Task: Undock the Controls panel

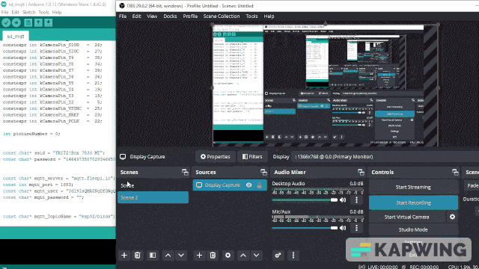Action: tap(455, 173)
